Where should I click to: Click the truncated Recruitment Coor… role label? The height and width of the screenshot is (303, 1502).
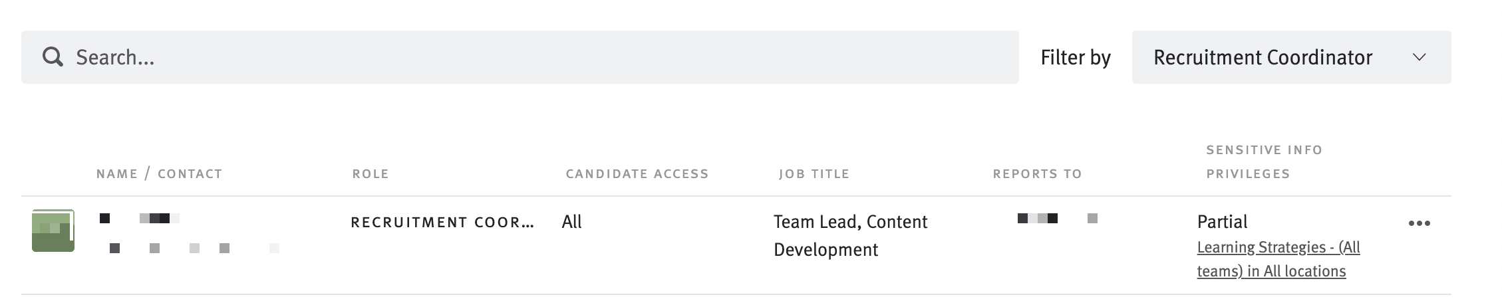tap(442, 222)
